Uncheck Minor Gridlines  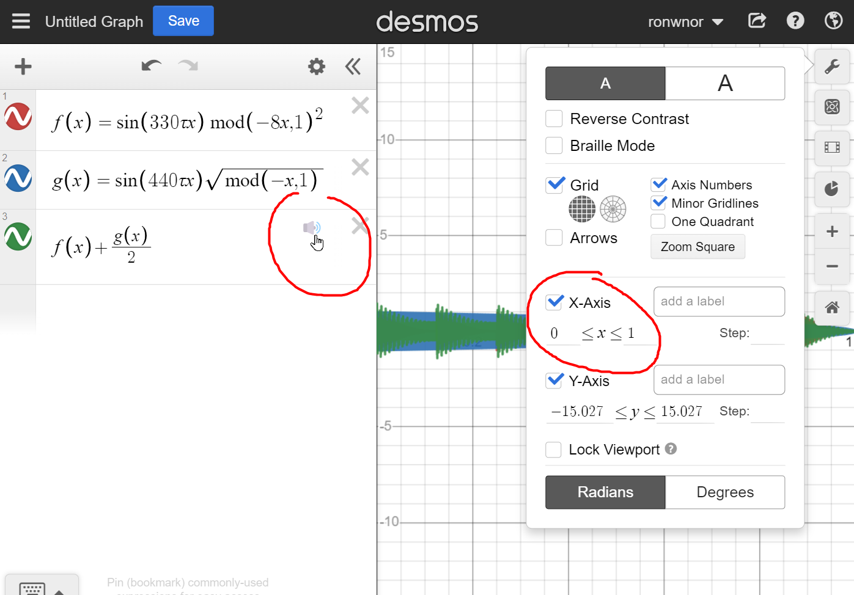[658, 203]
